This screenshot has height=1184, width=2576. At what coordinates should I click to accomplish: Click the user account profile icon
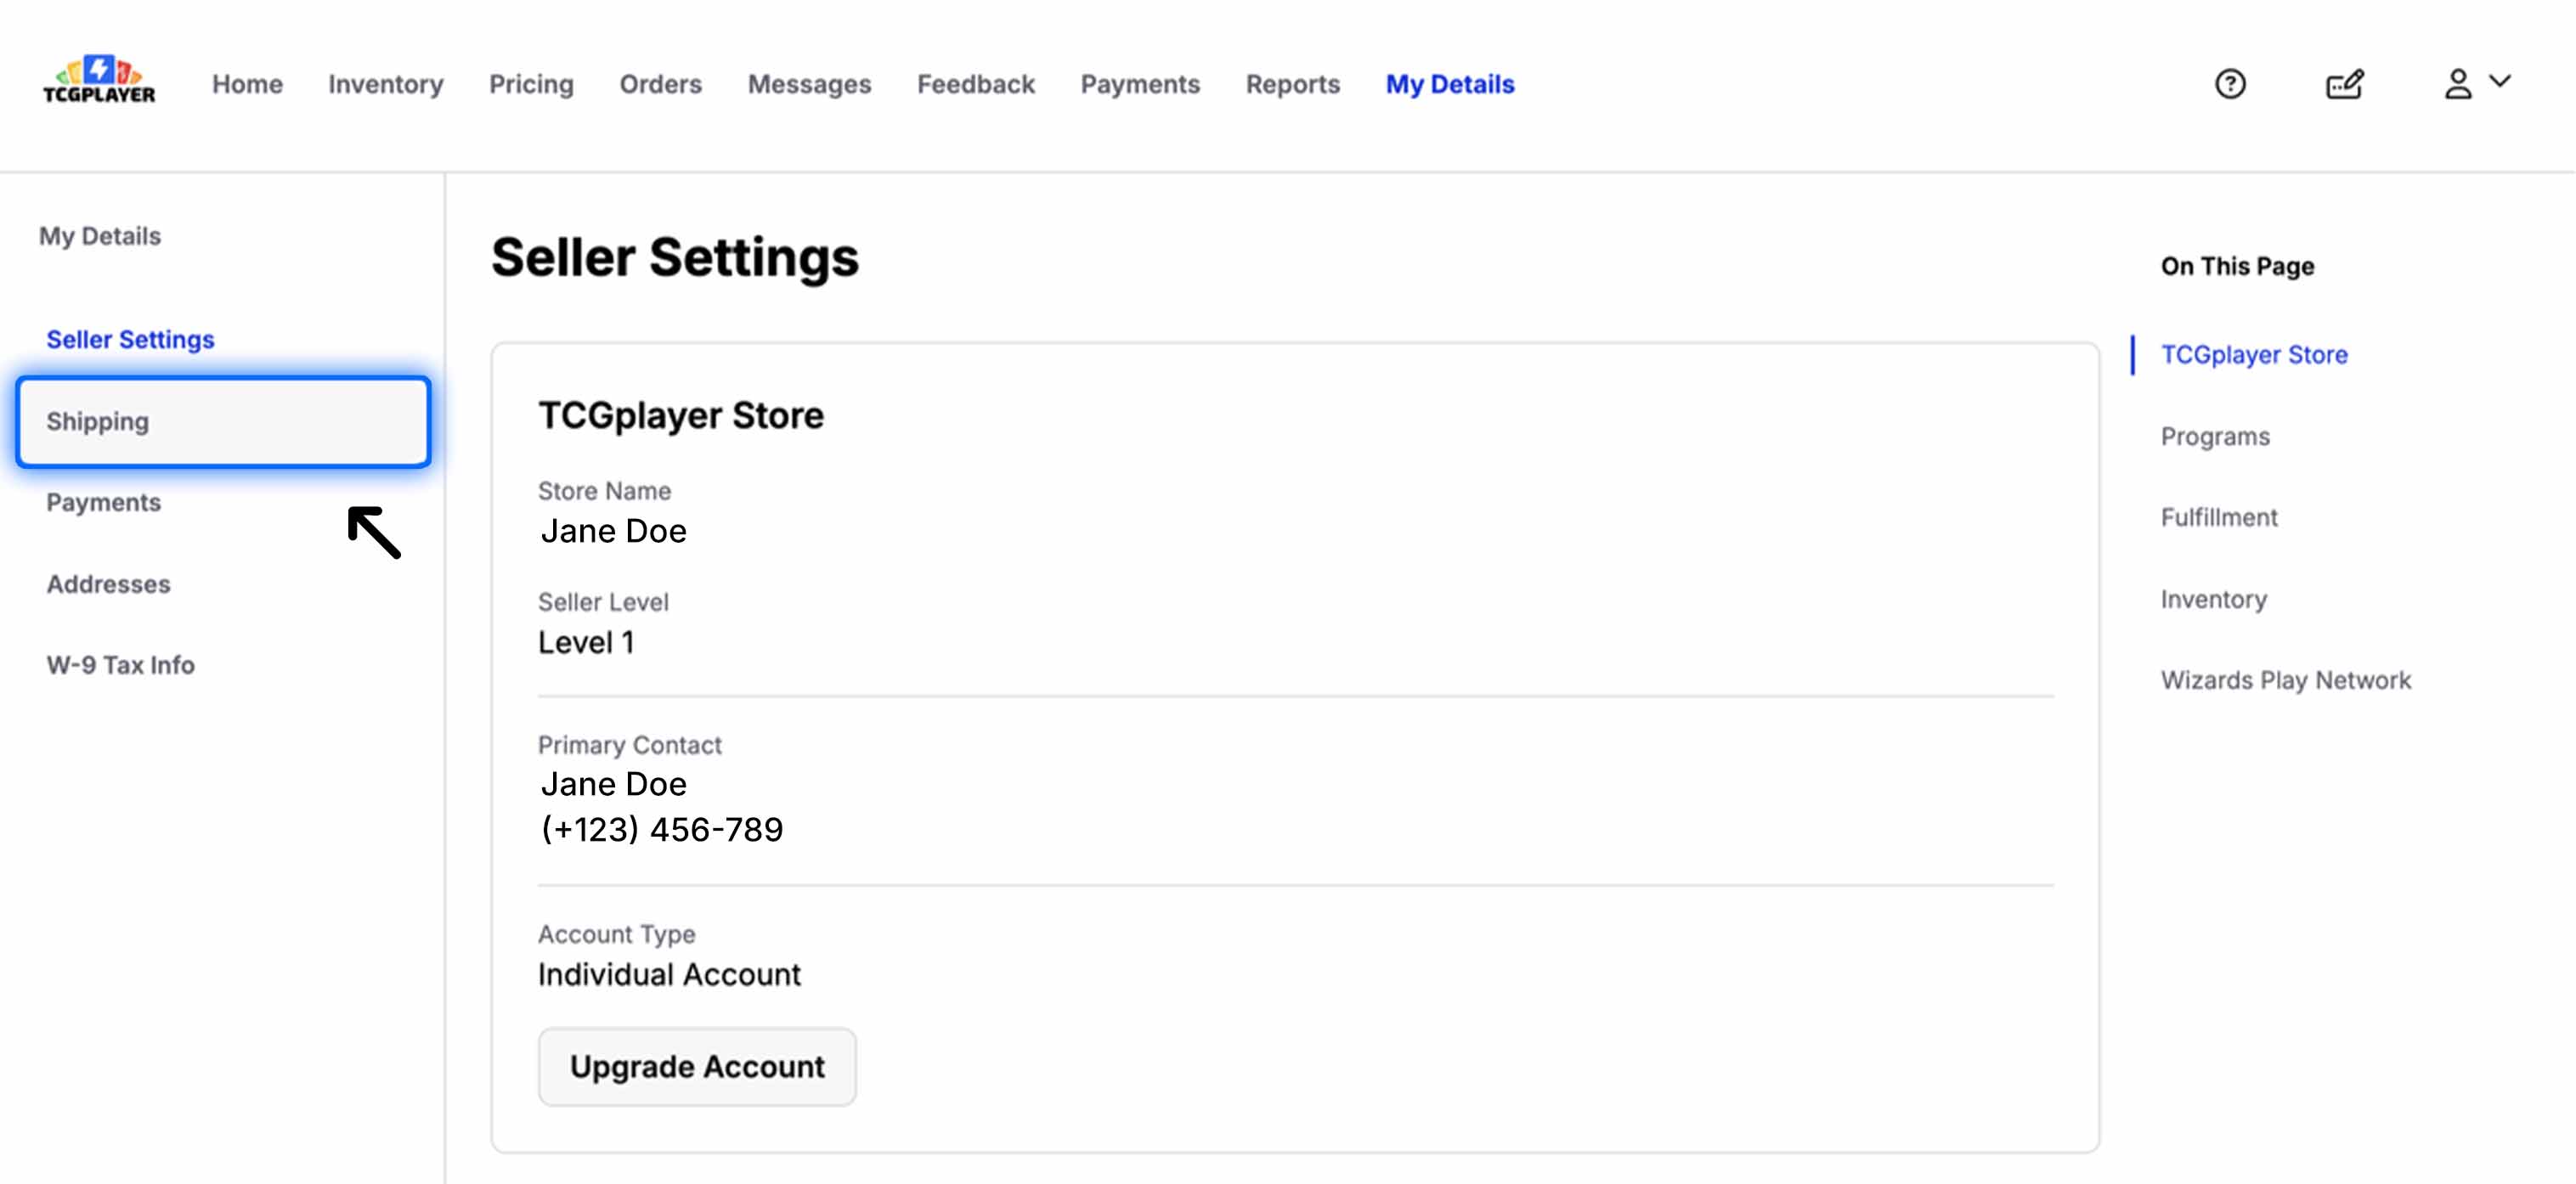[2457, 84]
